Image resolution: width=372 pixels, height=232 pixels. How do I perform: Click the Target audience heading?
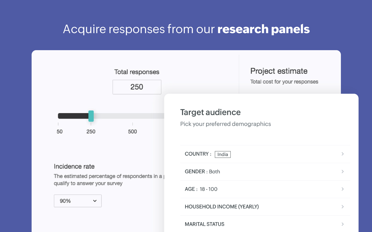(210, 112)
